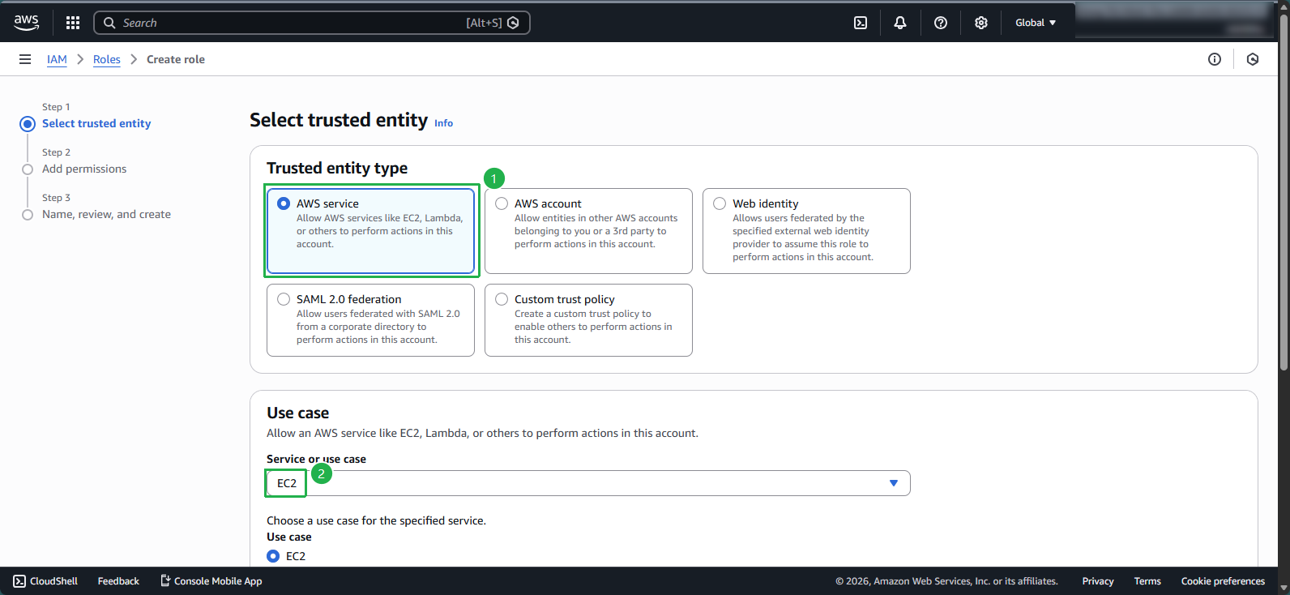The width and height of the screenshot is (1290, 595).
Task: Go to Roles breadcrumb link
Action: 107,59
